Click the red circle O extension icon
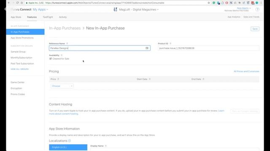Image resolution: width=270 pixels, height=151 pixels. [227, 3]
